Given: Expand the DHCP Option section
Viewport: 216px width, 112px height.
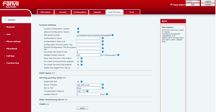Looking at the screenshot, I should pyautogui.click(x=47, y=73).
